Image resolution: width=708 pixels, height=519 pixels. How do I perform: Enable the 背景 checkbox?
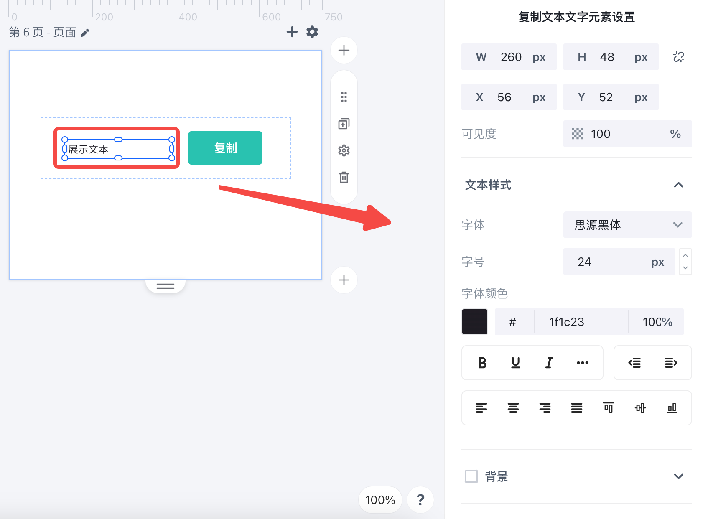(x=471, y=476)
